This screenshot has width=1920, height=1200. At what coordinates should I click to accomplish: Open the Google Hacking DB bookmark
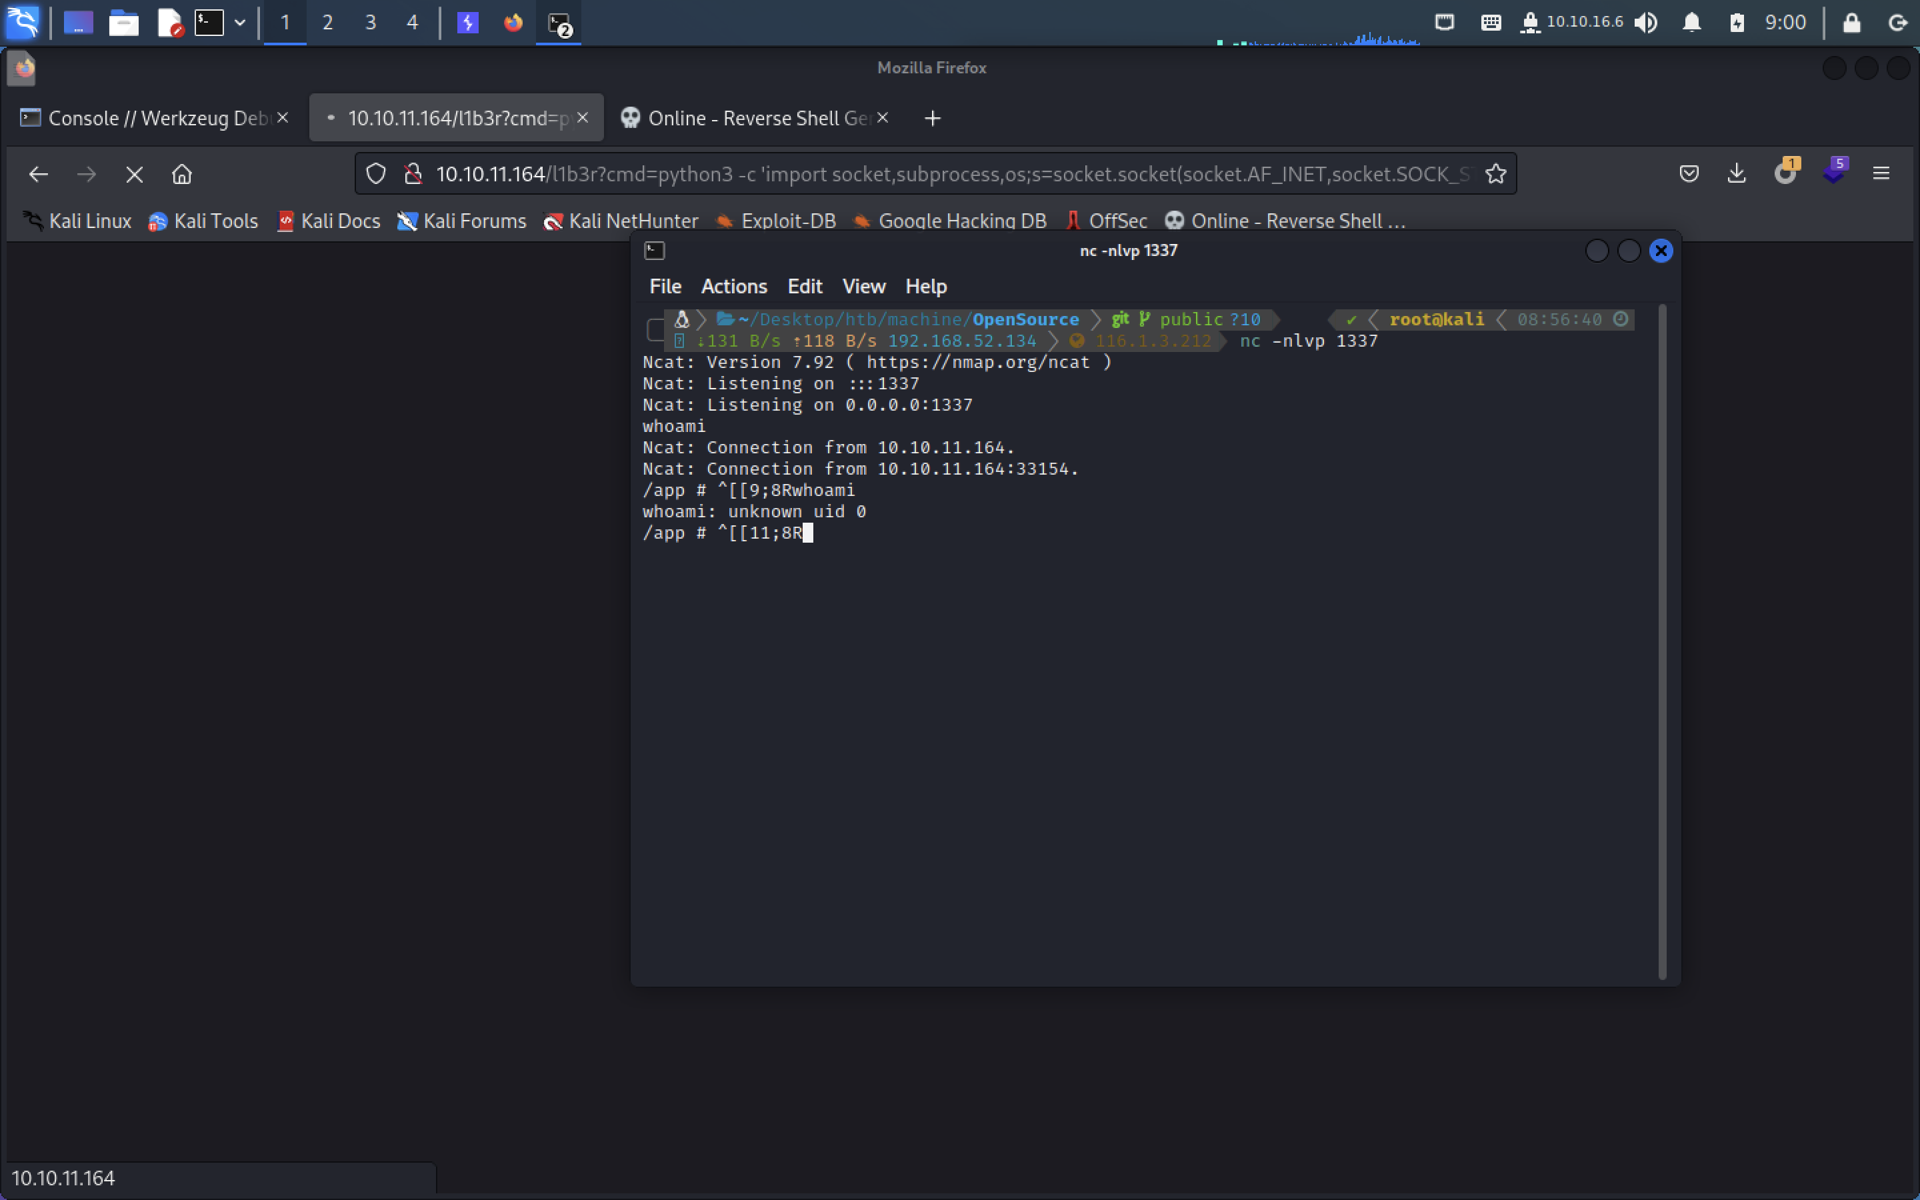(950, 221)
